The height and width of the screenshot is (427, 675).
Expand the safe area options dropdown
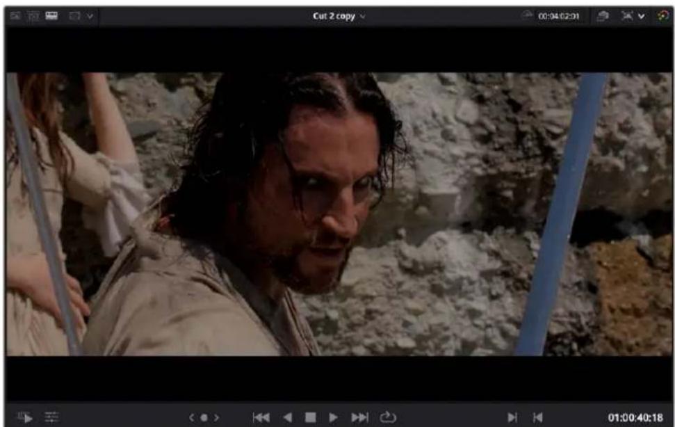(642, 17)
